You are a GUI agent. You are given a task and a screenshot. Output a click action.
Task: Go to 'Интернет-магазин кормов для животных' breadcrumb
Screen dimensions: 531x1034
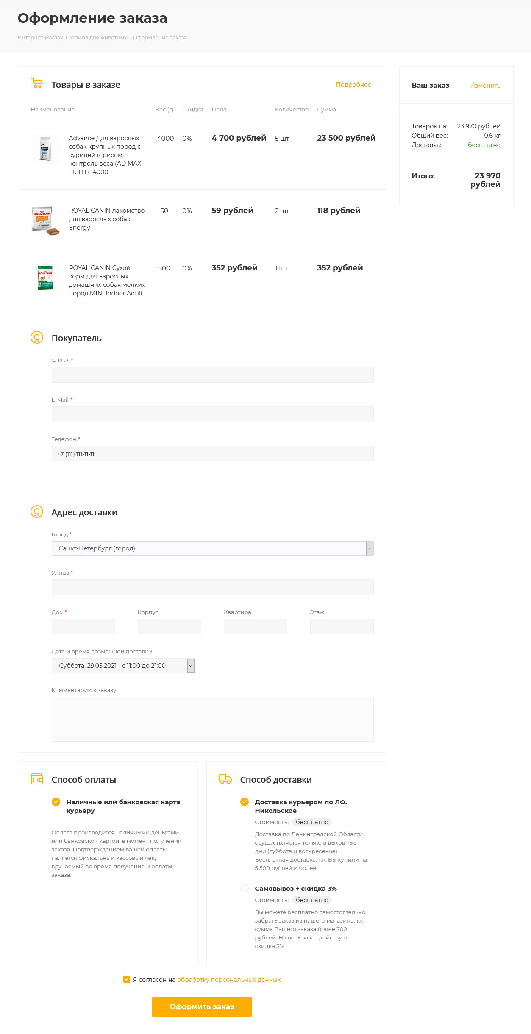point(72,38)
